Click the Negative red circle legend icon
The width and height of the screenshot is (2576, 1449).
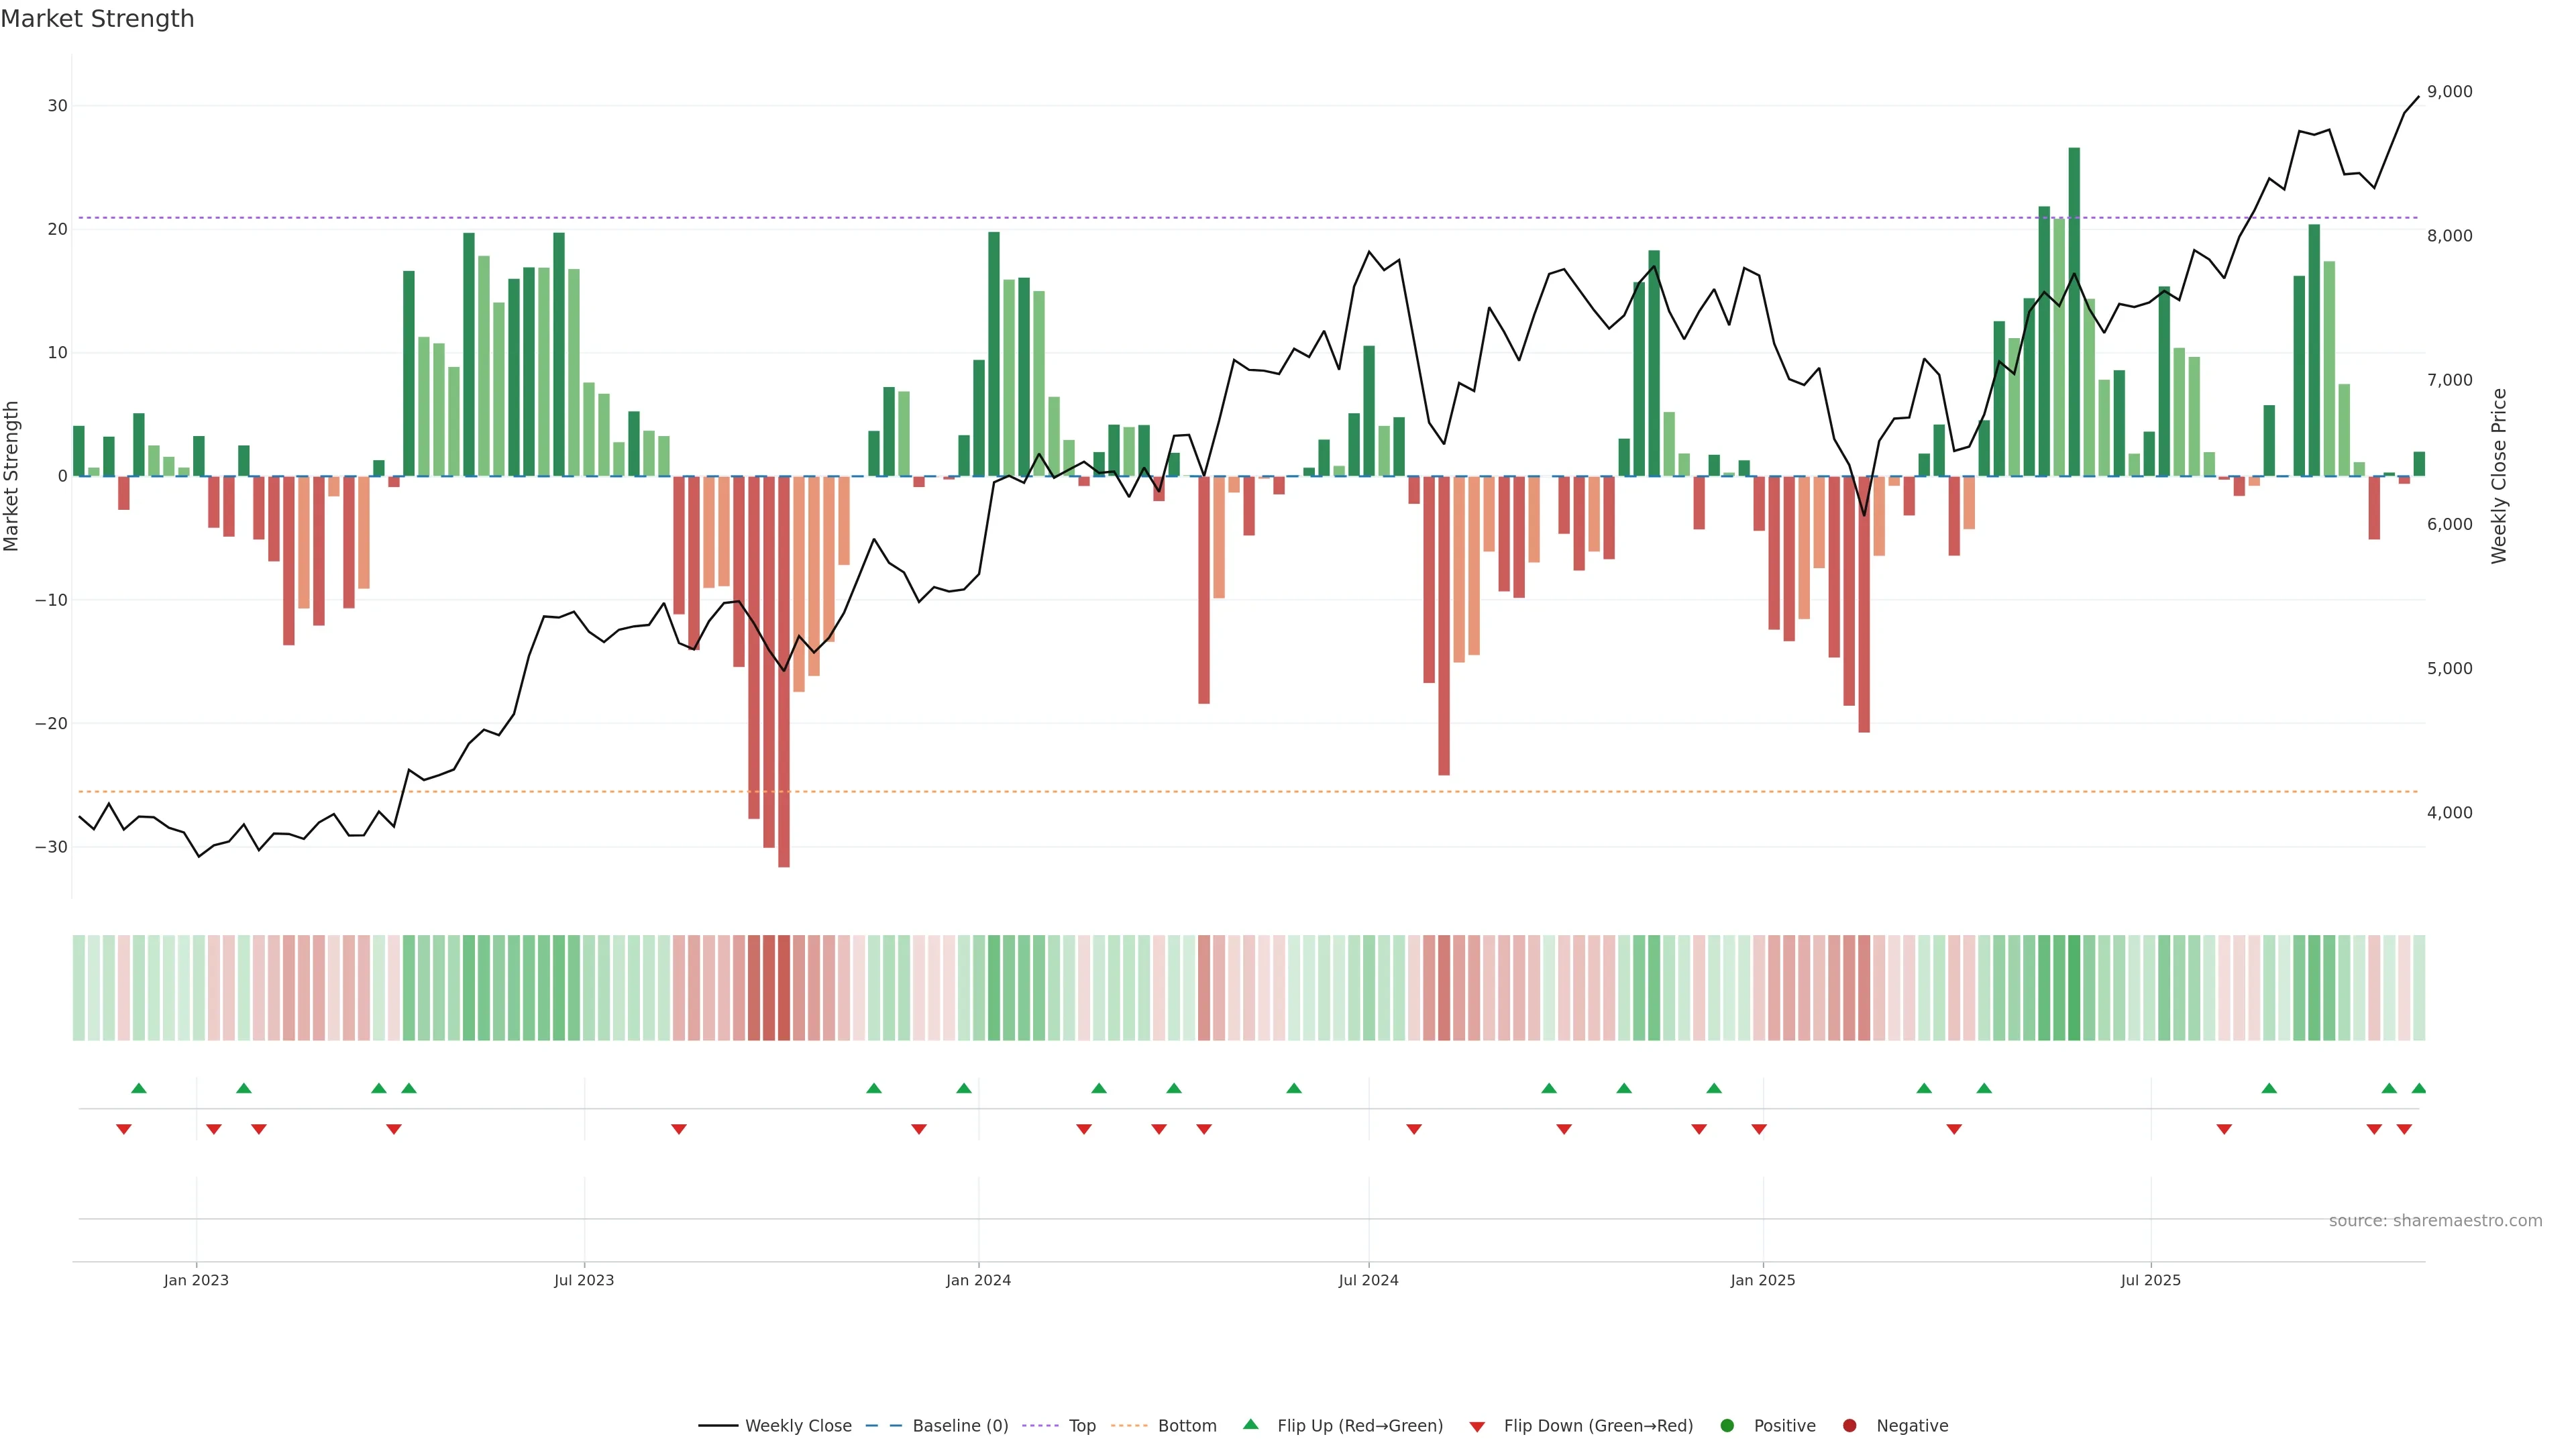pyautogui.click(x=1849, y=1426)
